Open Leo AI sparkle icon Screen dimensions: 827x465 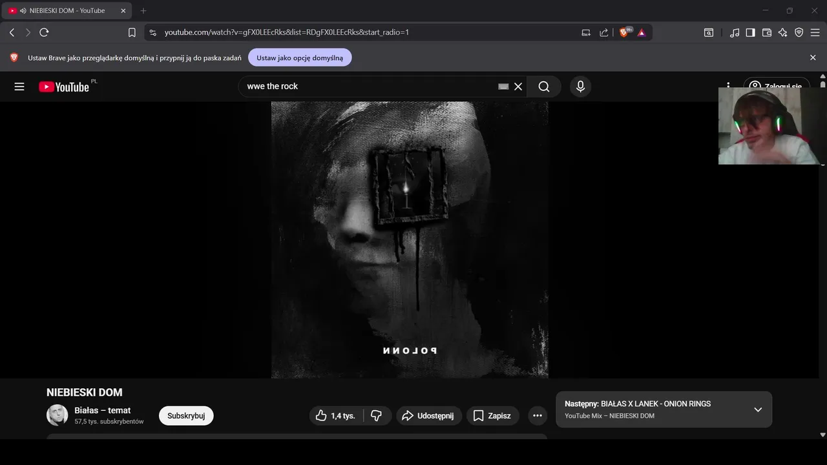point(782,32)
